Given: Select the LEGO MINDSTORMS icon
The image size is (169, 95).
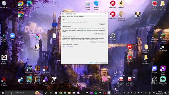Looking at the screenshot, I should point(4,59).
